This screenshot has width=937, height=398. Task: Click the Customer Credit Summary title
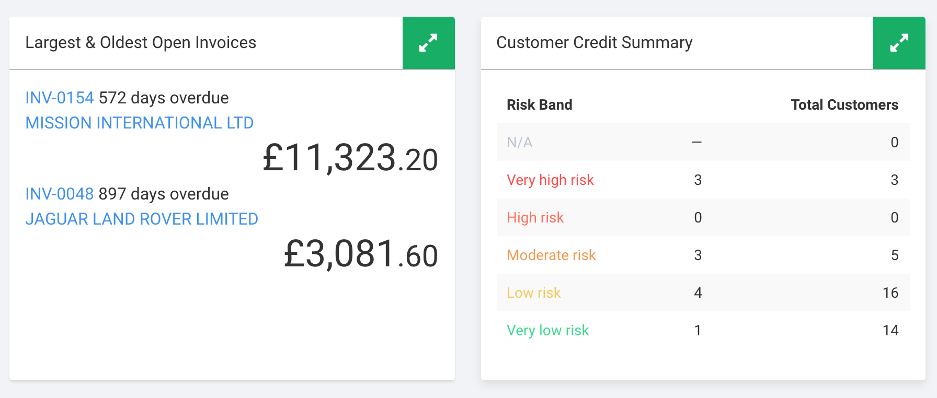pos(594,42)
